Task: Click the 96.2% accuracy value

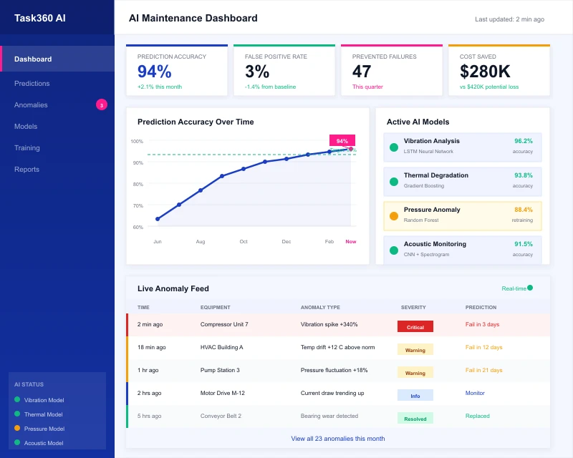Action: (x=524, y=141)
